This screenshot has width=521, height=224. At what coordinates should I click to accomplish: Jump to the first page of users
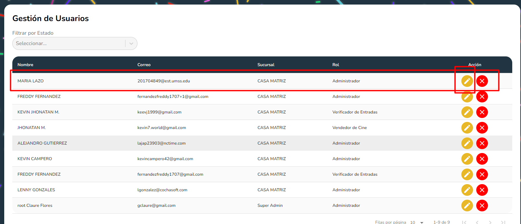click(x=464, y=222)
